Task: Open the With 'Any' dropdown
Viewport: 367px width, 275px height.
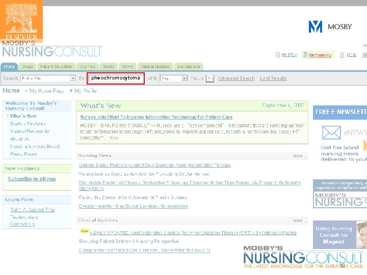Action: [174, 78]
